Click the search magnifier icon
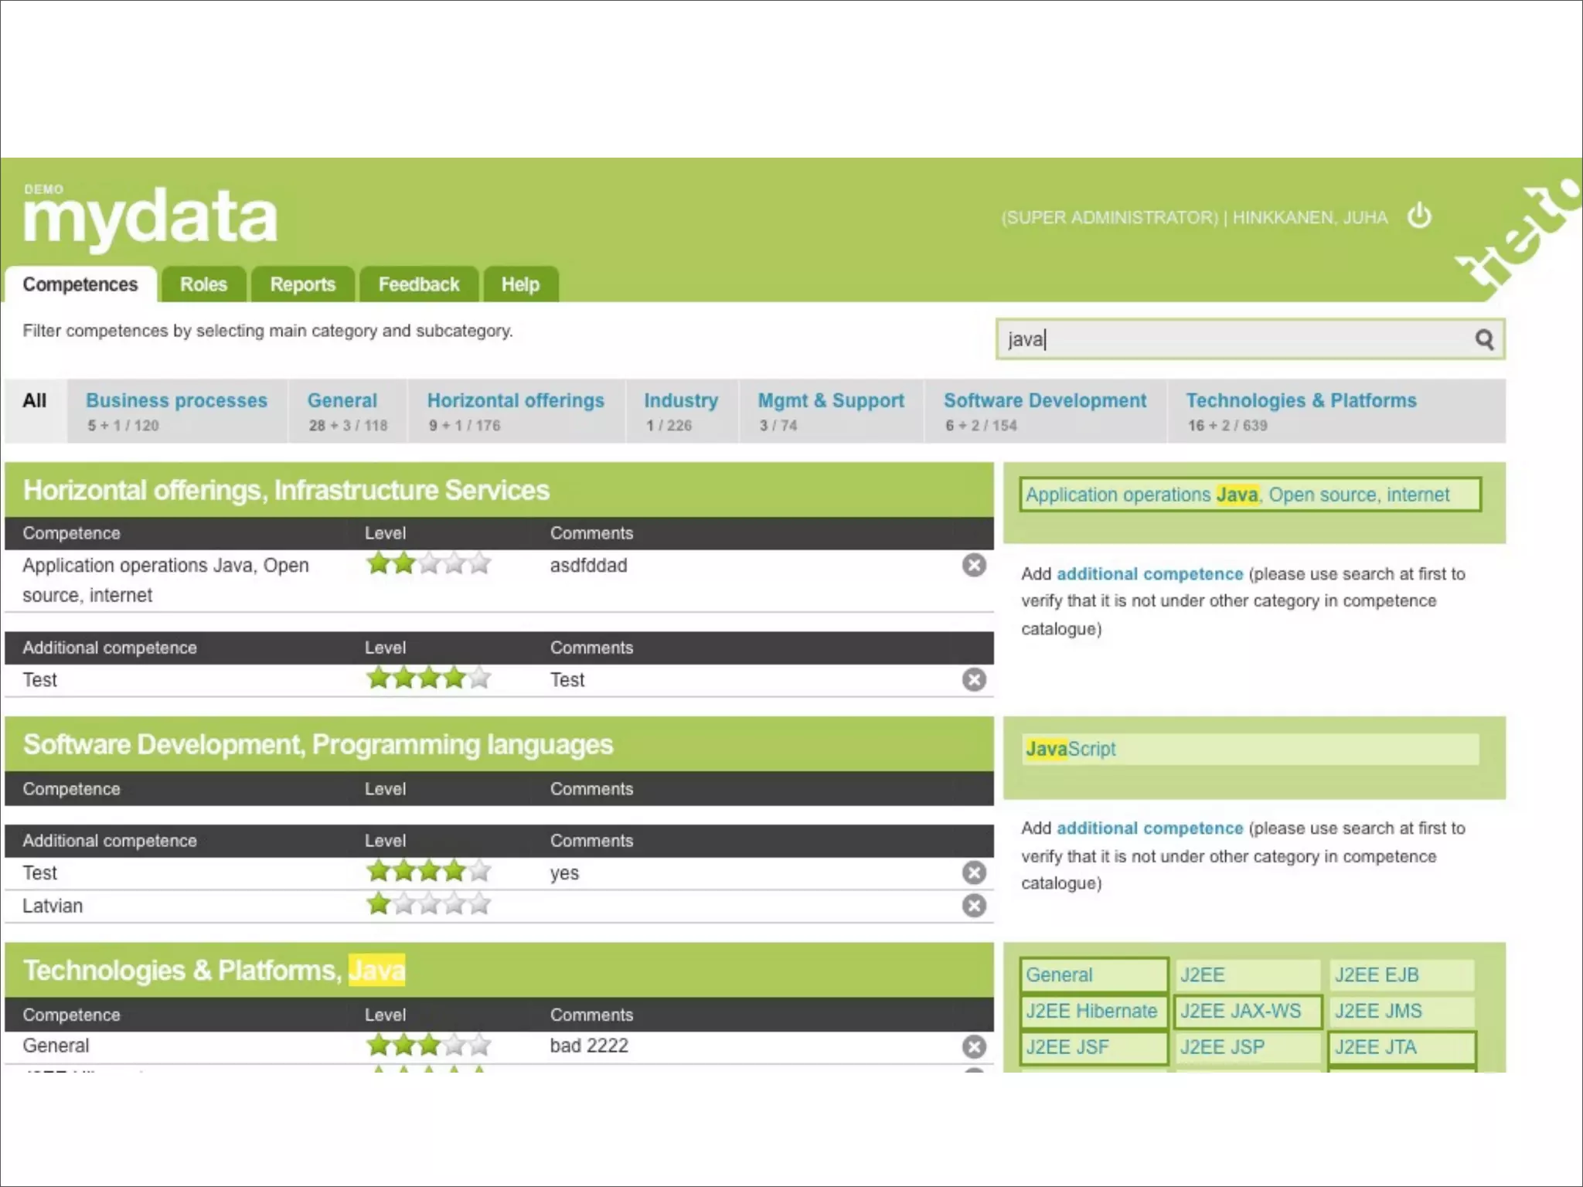 [1483, 339]
